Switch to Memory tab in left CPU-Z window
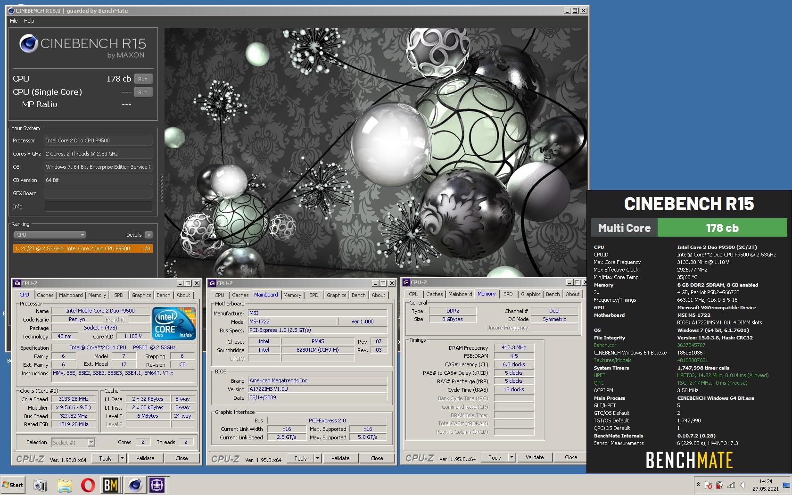 (x=97, y=295)
